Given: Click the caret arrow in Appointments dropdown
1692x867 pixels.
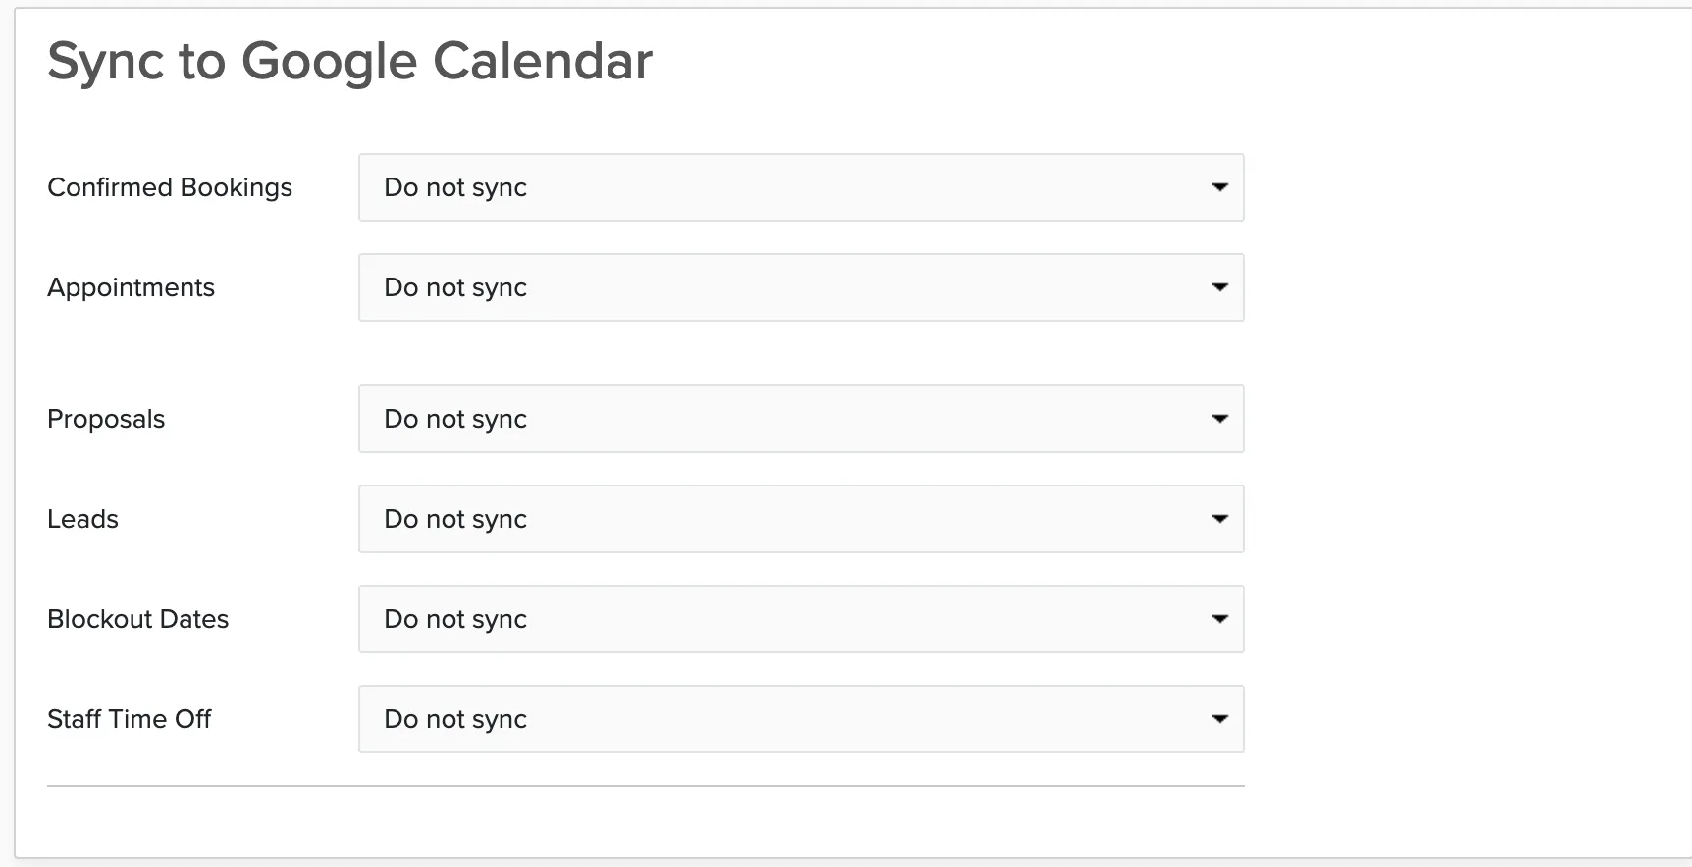Looking at the screenshot, I should point(1219,287).
